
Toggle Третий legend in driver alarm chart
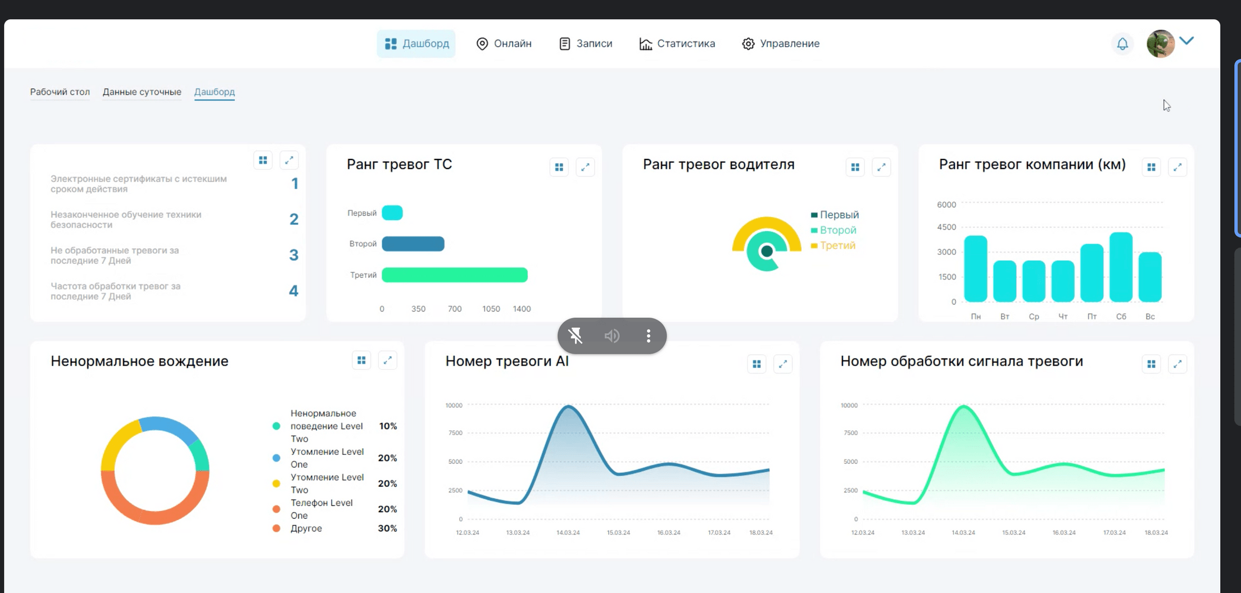[x=833, y=245]
